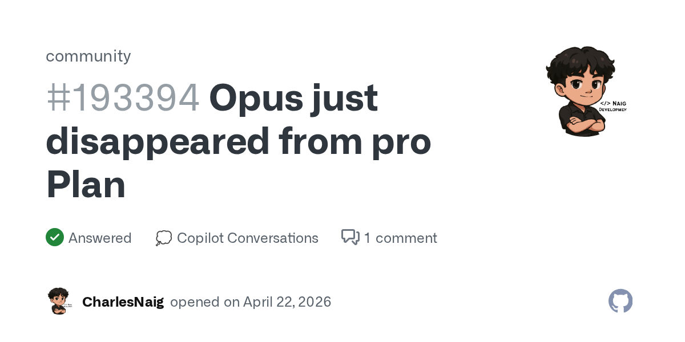
Task: Click the "opened on April 22, 2026" date
Action: 251,302
